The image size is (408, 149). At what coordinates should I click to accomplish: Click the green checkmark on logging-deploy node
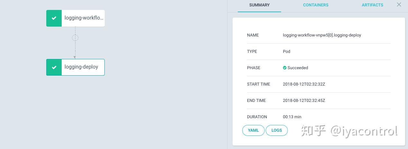(x=54, y=67)
